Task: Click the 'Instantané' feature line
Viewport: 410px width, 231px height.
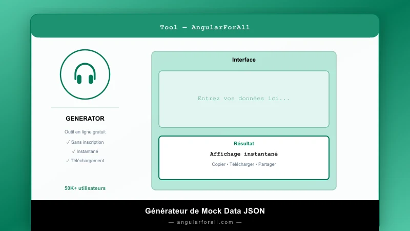Action: 85,151
